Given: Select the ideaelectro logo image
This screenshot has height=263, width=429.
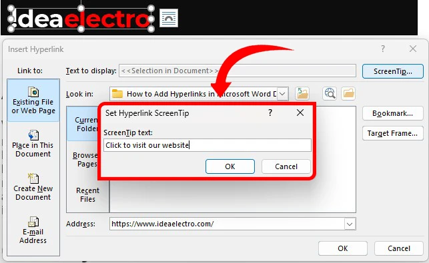Looking at the screenshot, I should point(81,19).
